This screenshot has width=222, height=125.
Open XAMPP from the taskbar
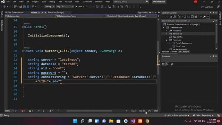140,121
